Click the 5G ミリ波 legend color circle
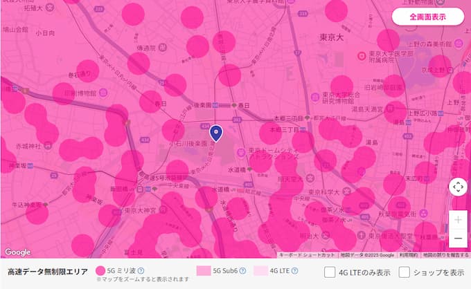 coord(100,271)
